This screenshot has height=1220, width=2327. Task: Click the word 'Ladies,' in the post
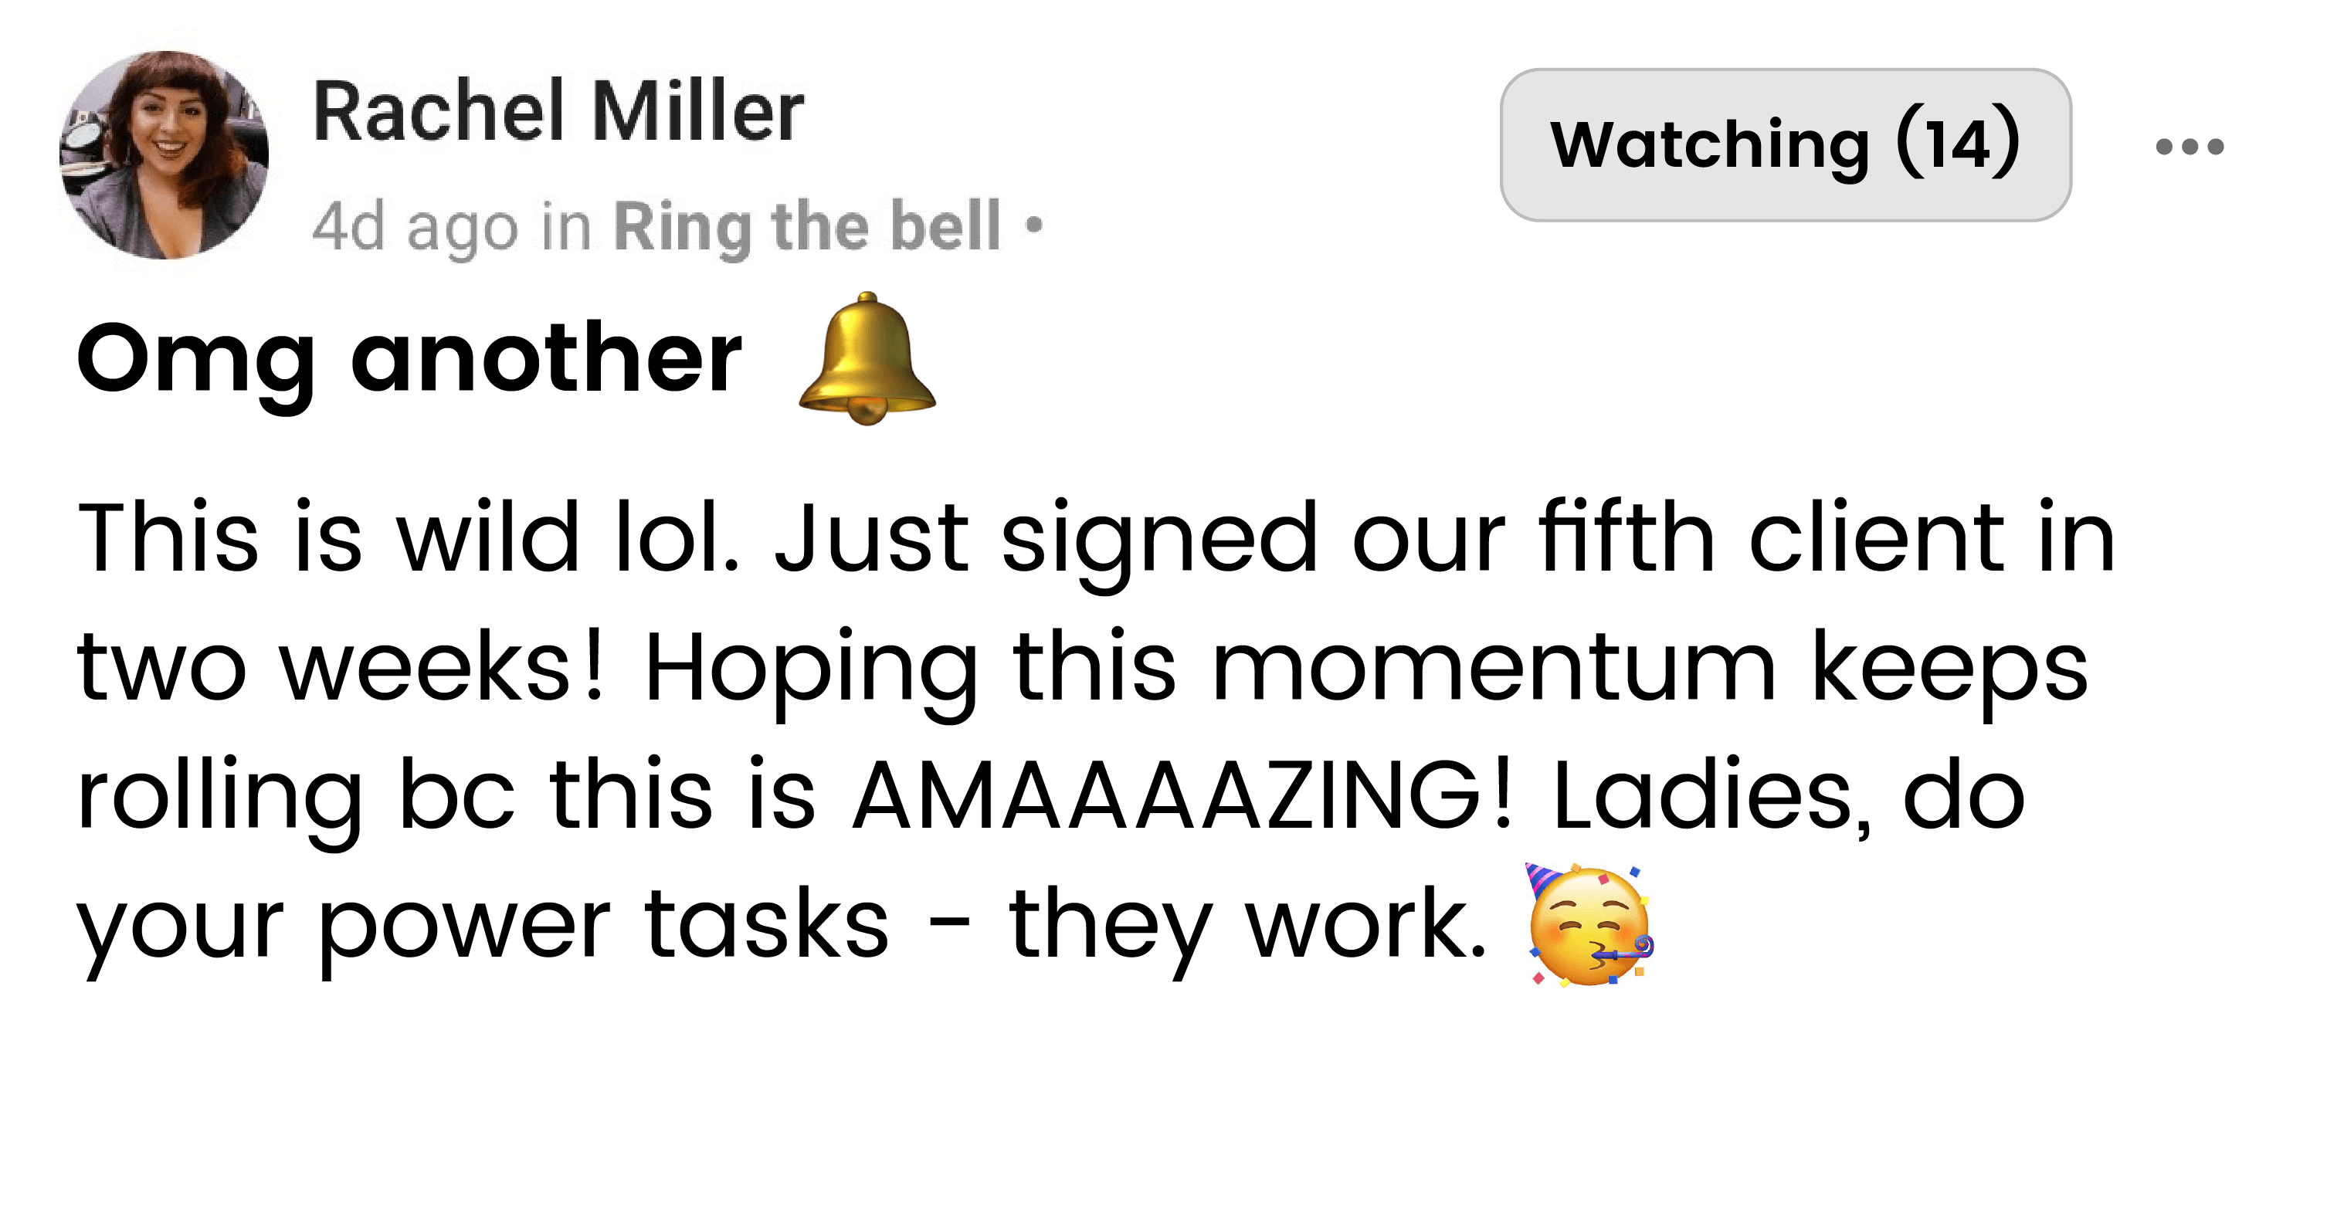tap(1711, 795)
